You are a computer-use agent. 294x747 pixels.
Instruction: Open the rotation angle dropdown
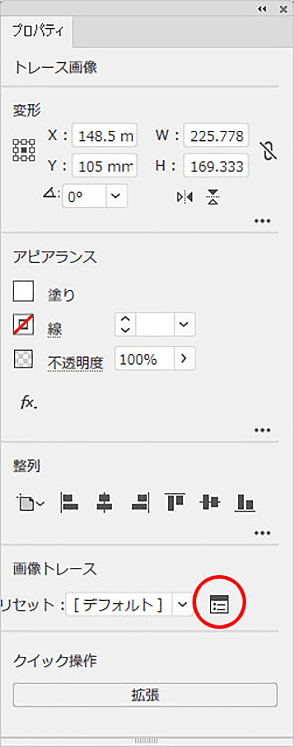pos(116,196)
